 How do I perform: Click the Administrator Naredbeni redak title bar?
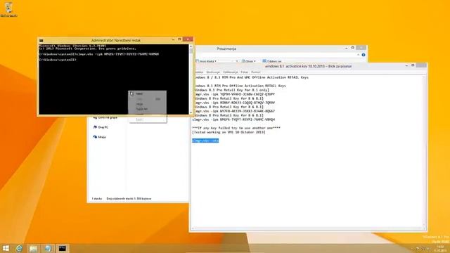point(116,41)
